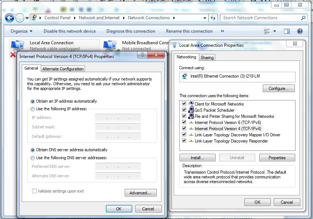Viewport: 313px width, 219px height.
Task: Uncheck Link-Layer Topology Discovery Responder
Action: click(x=184, y=141)
